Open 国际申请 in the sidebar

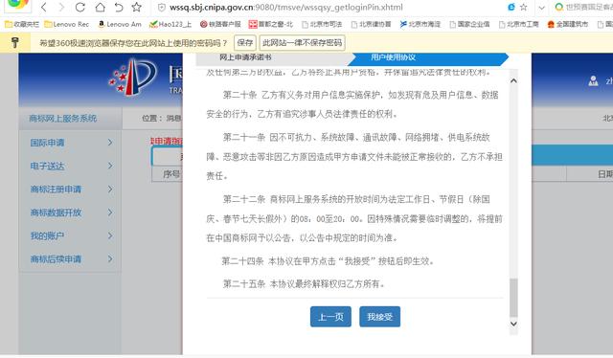(47, 143)
